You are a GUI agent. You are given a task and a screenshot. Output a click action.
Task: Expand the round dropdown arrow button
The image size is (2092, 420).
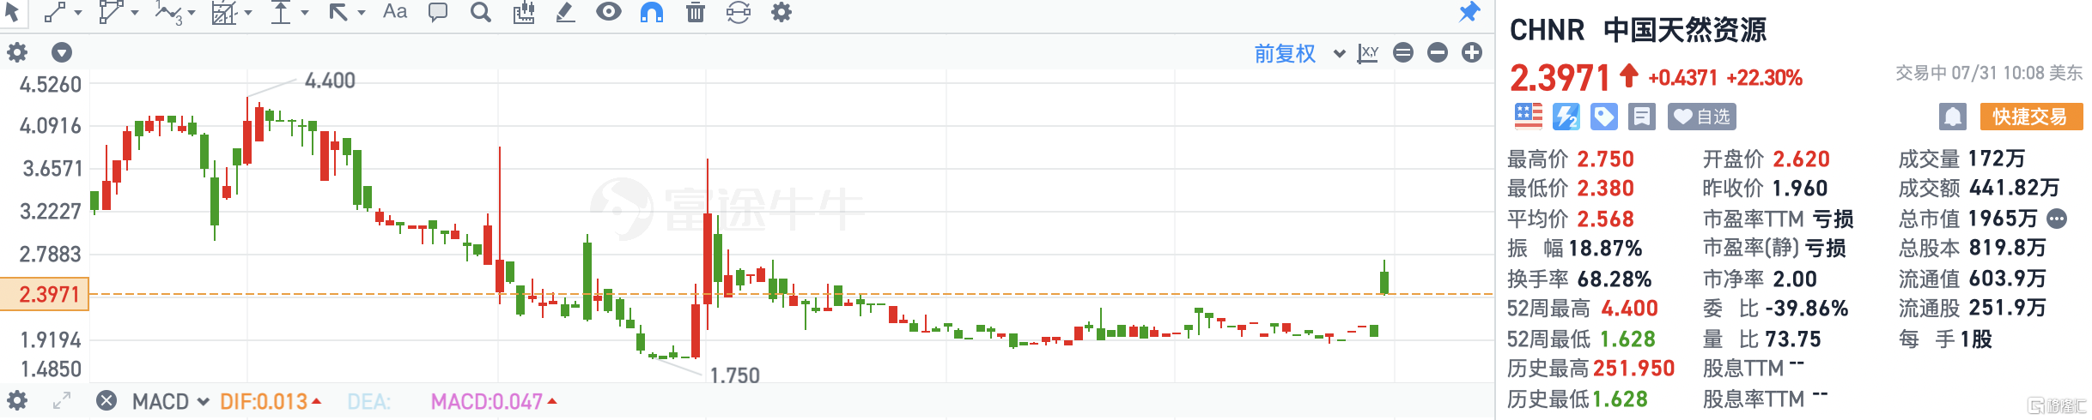click(62, 53)
